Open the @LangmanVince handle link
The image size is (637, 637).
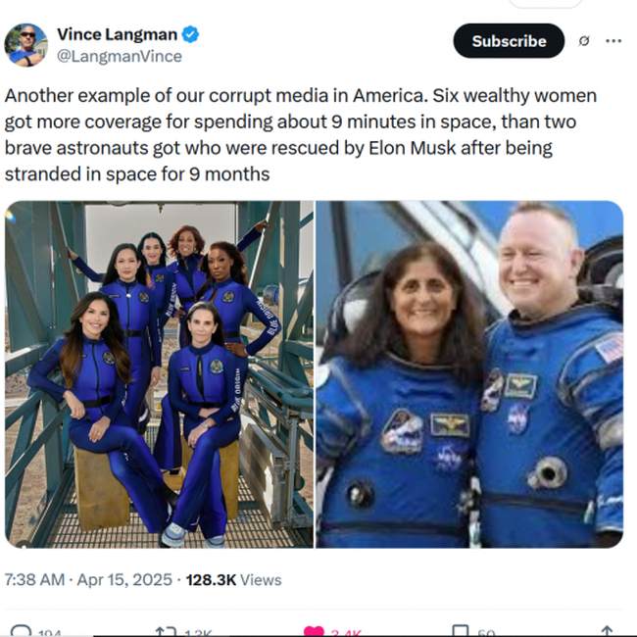[120, 56]
